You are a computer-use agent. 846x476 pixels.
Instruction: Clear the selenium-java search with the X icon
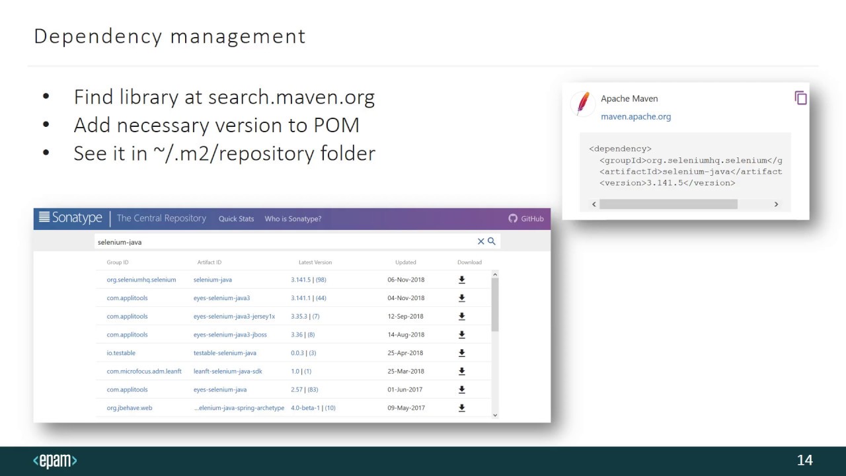coord(481,241)
